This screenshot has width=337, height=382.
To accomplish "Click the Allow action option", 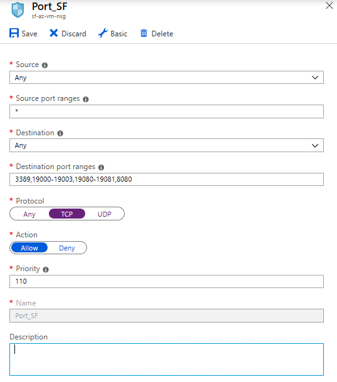I will point(29,248).
